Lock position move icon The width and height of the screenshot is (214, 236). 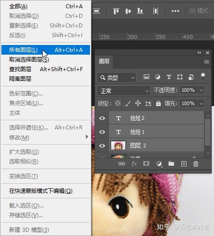138,103
